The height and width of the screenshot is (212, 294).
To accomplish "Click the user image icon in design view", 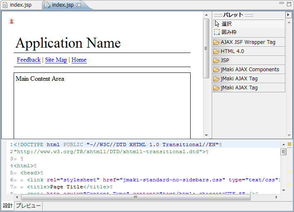I will 12,21.
